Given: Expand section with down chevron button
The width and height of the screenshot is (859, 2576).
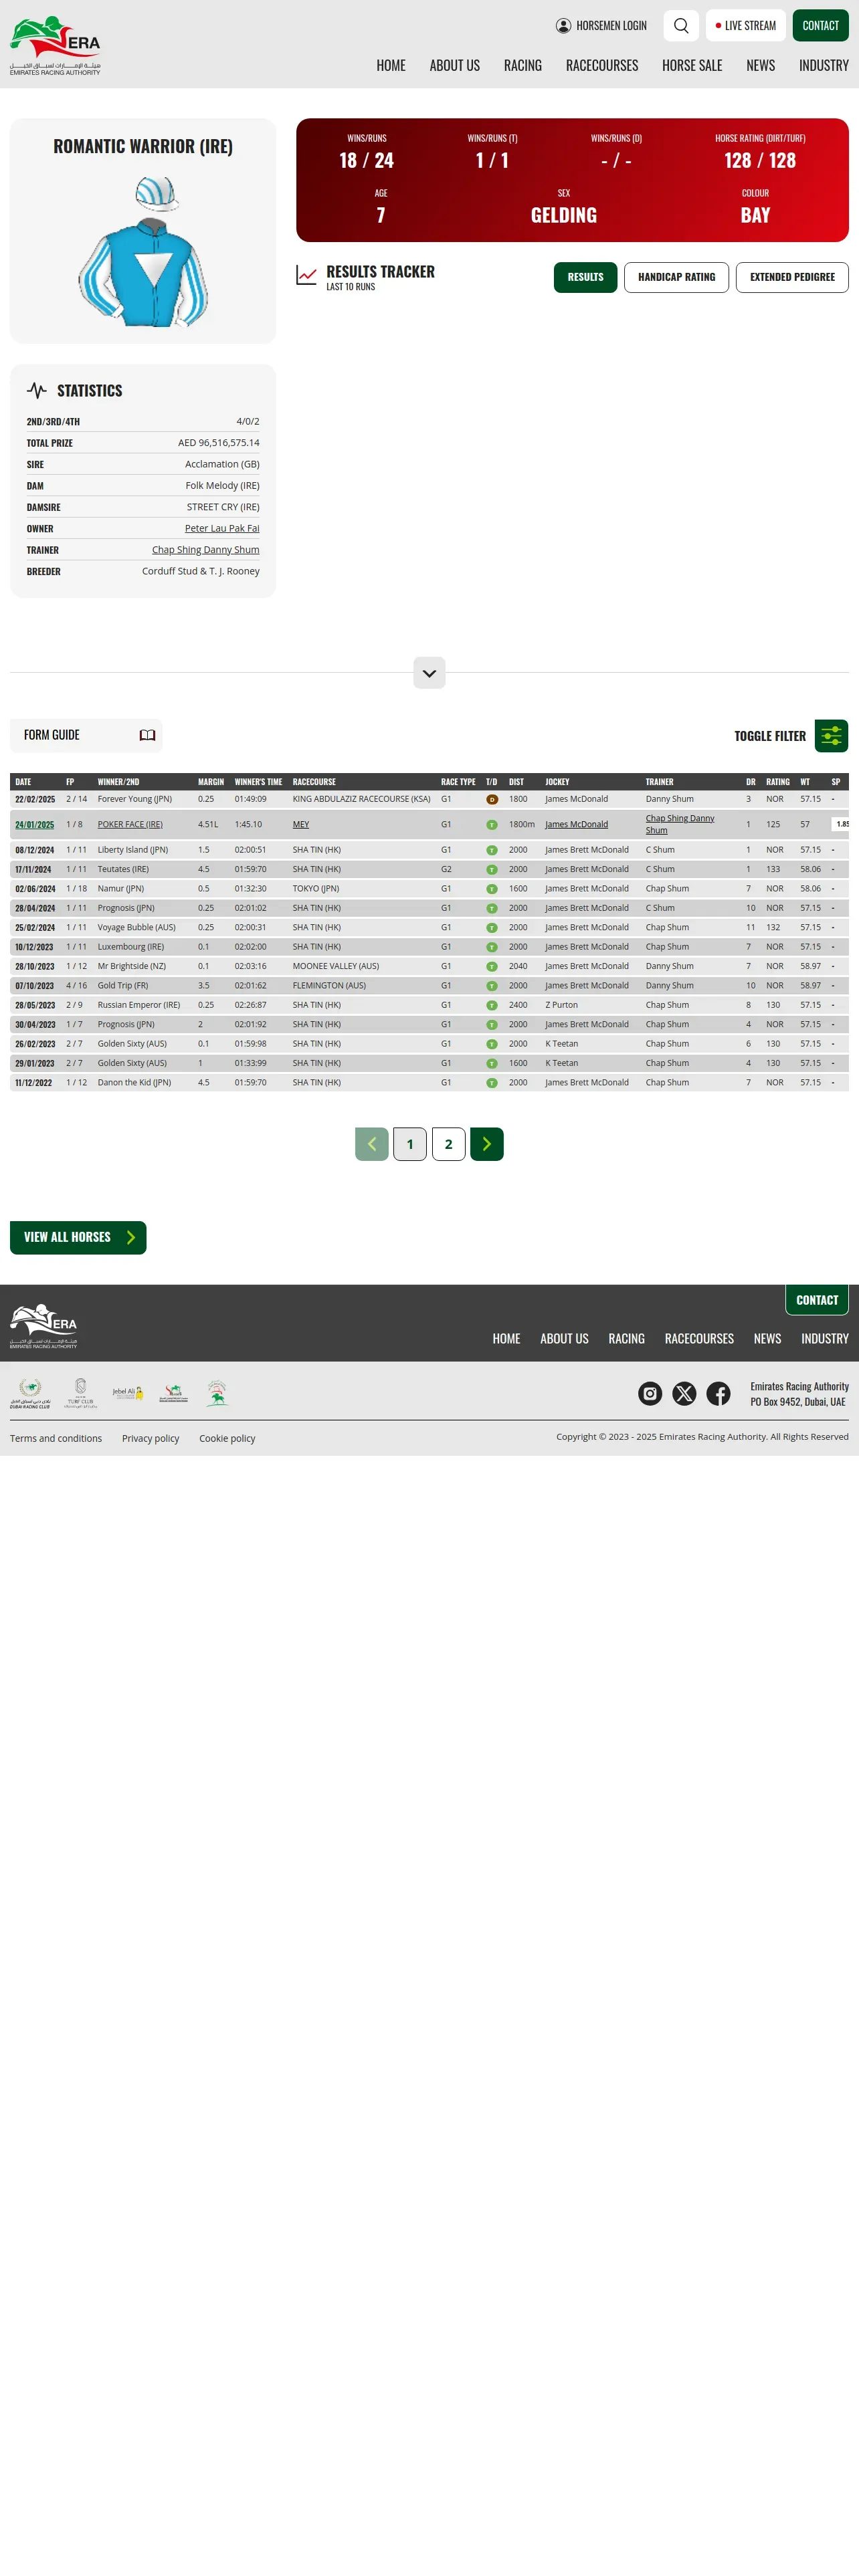Looking at the screenshot, I should pyautogui.click(x=429, y=673).
